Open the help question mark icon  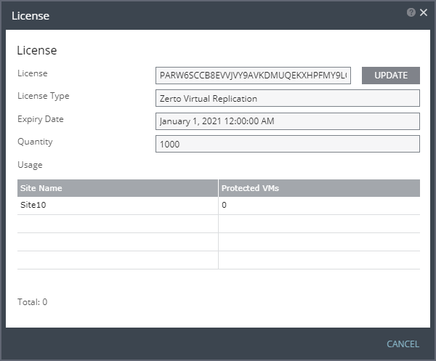coord(411,12)
